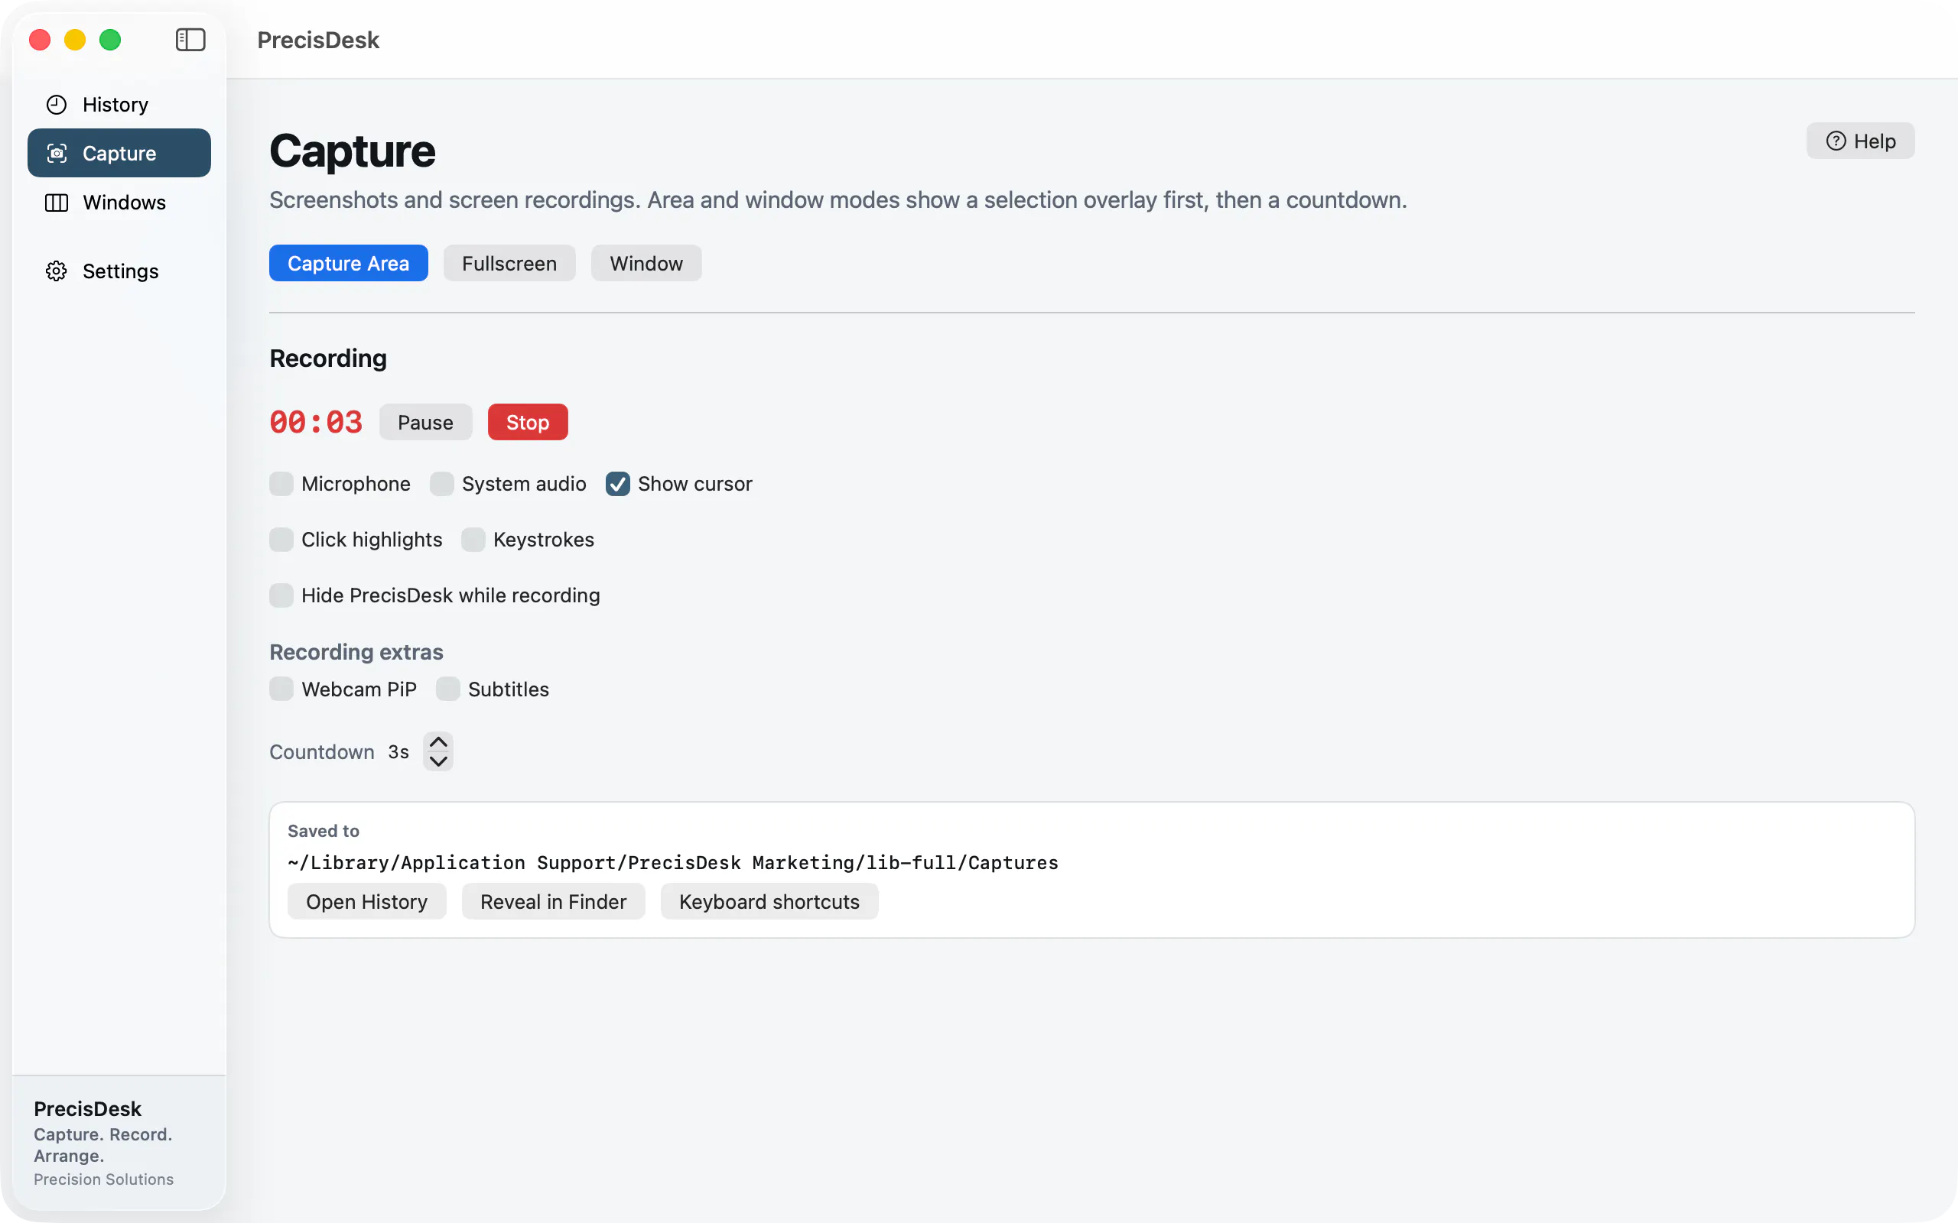The width and height of the screenshot is (1958, 1223).
Task: Toggle the sidebar panel icon
Action: click(x=190, y=40)
